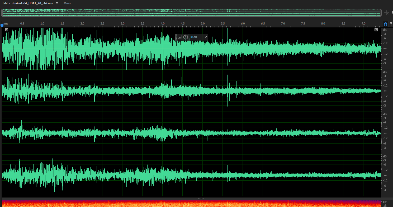Open the Editor panel menu icon
This screenshot has width=393, height=207.
click(x=57, y=3)
